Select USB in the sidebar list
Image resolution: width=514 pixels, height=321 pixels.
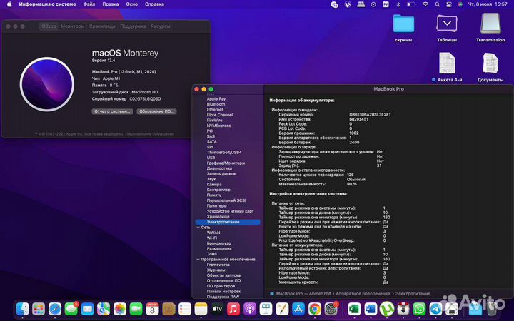tap(211, 158)
